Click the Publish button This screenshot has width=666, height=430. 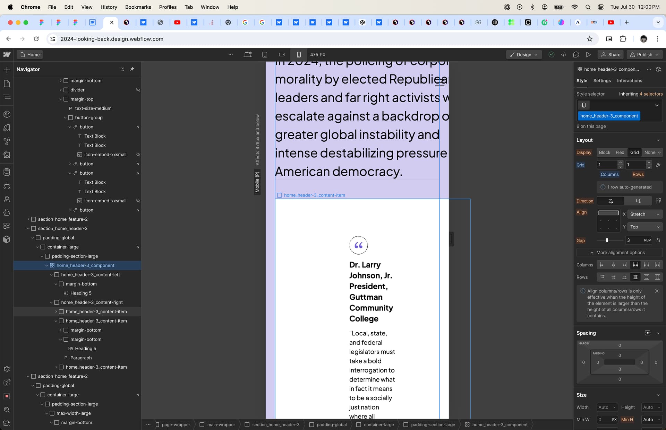coord(644,55)
